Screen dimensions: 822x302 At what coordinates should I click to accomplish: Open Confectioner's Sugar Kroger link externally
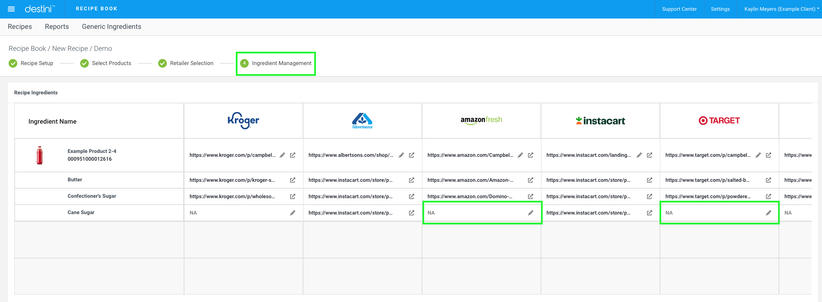293,196
